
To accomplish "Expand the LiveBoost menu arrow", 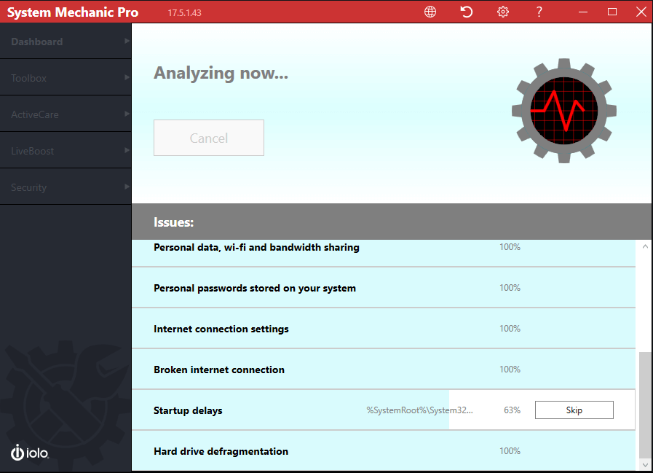I will pyautogui.click(x=127, y=150).
